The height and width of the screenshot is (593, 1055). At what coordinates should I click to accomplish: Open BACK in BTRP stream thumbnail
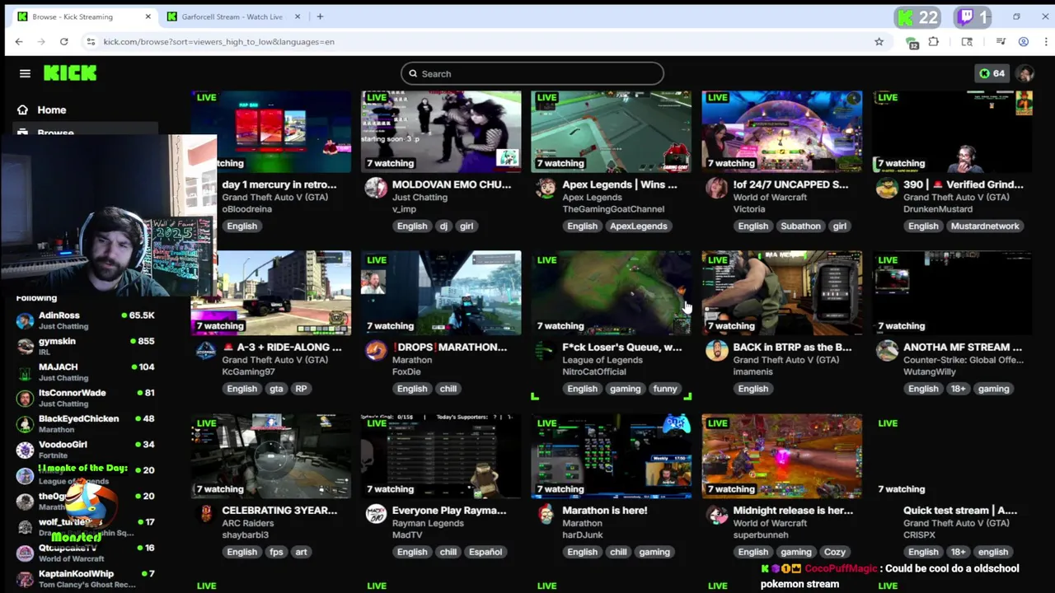pyautogui.click(x=781, y=292)
